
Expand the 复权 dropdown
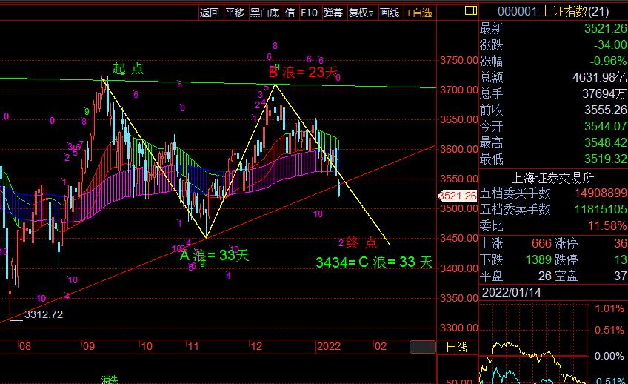pos(361,13)
